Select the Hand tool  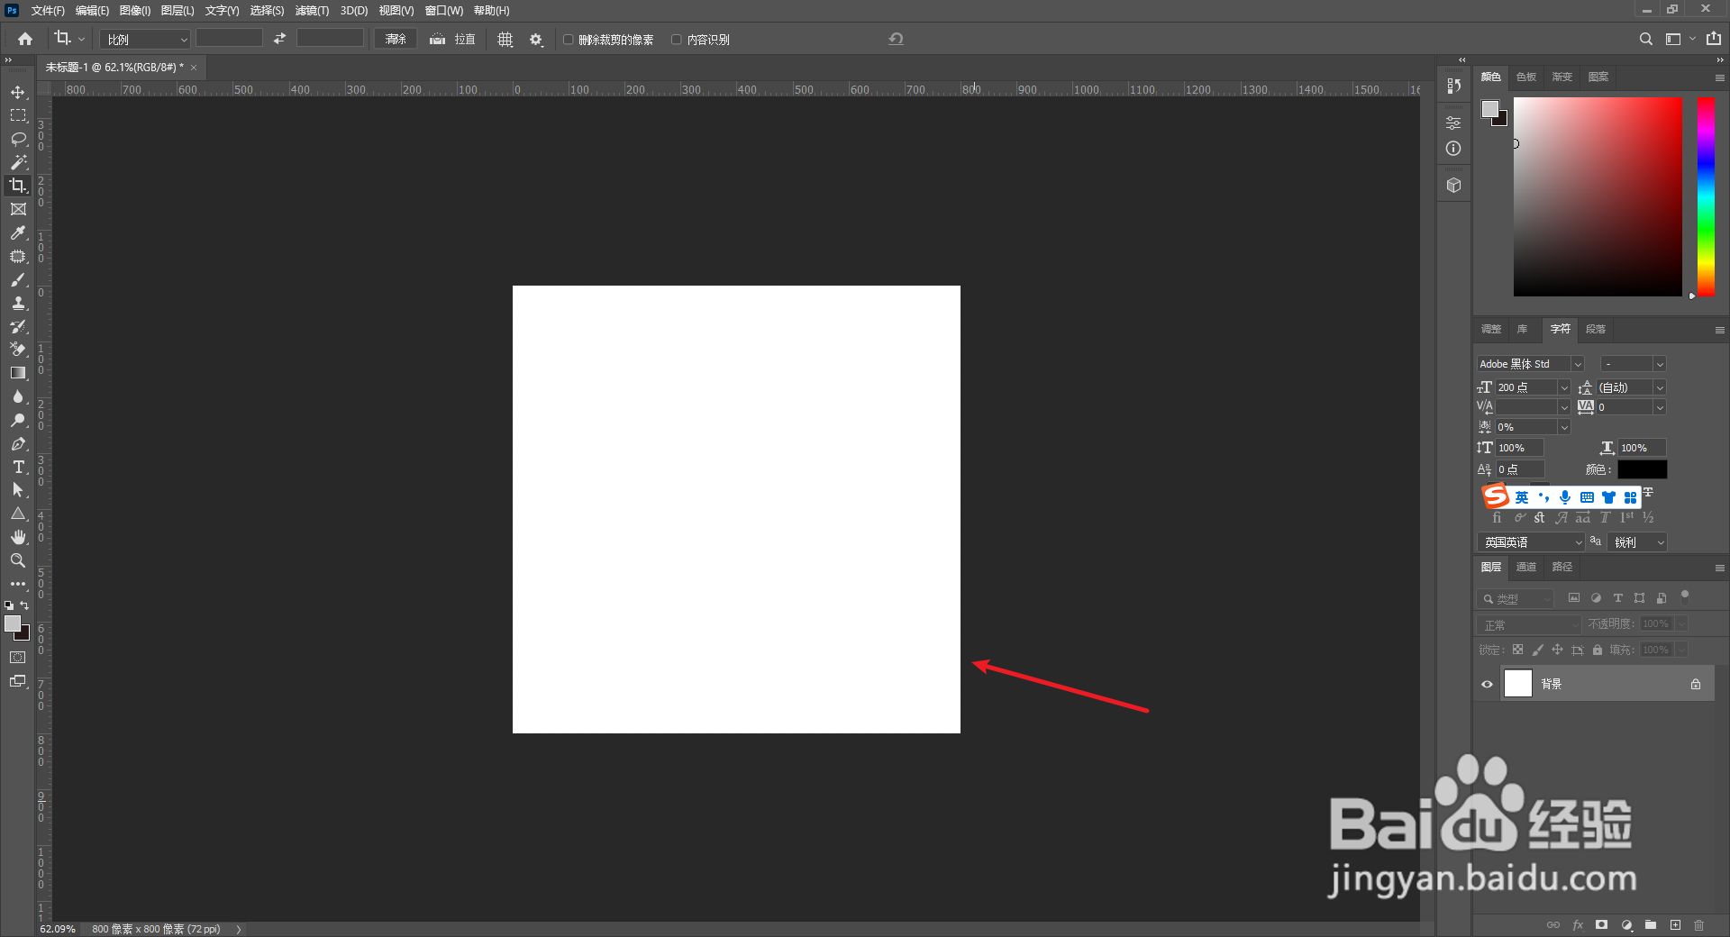[x=18, y=537]
